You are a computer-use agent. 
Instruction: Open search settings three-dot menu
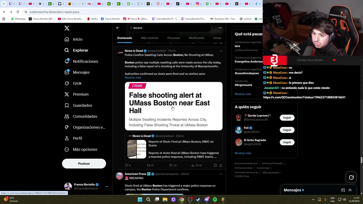point(220,28)
